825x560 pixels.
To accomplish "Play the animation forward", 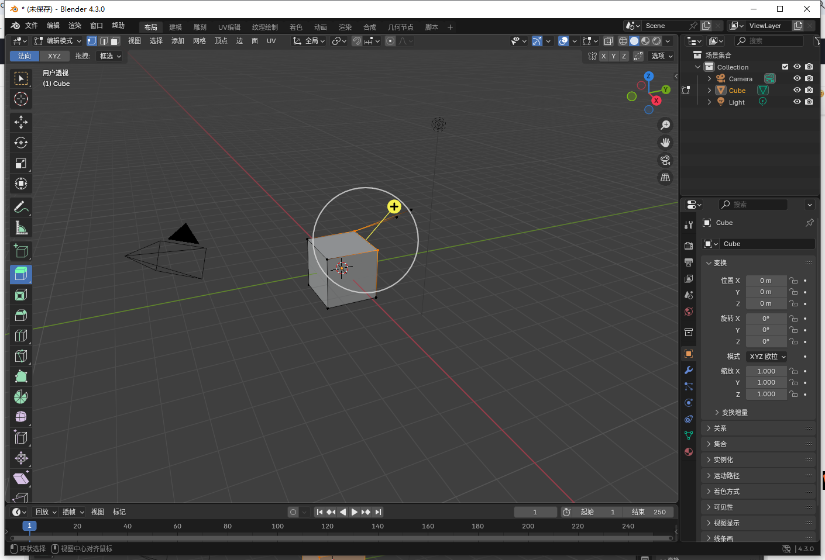I will pyautogui.click(x=354, y=512).
